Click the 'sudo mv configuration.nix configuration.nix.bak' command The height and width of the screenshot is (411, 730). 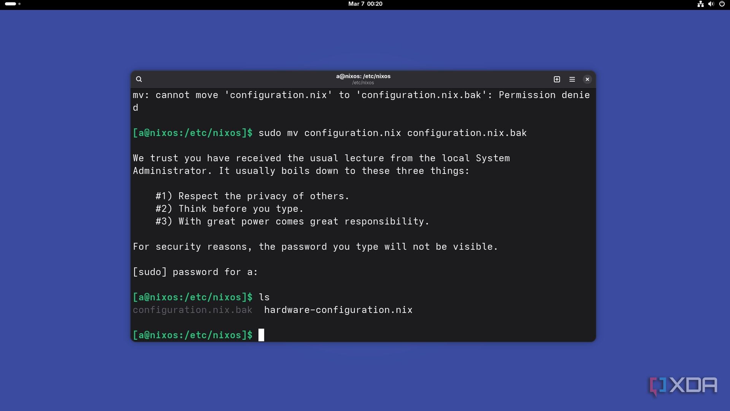(392, 133)
